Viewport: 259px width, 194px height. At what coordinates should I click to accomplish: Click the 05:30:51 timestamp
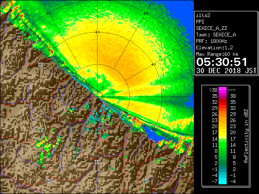tap(221, 62)
